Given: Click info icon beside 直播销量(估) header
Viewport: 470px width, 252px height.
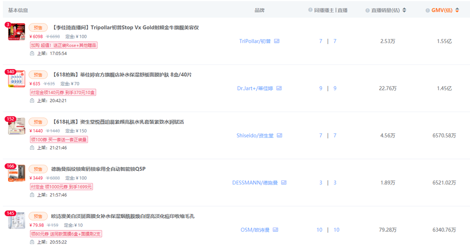Looking at the screenshot, I should (367, 10).
